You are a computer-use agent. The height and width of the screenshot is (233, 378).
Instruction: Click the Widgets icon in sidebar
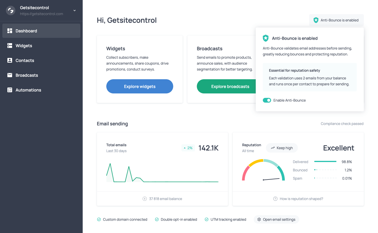click(x=10, y=46)
